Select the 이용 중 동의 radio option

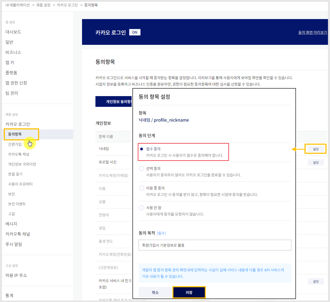pos(142,188)
